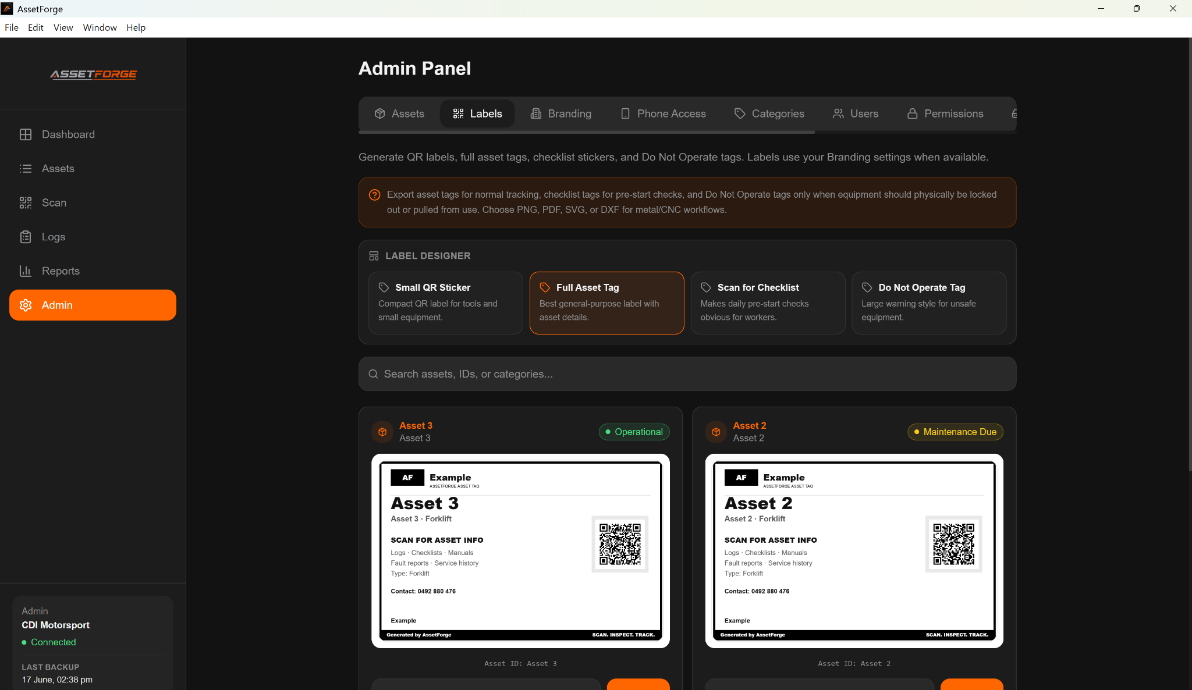
Task: Open the Logs clipboard item in sidebar
Action: tap(93, 237)
